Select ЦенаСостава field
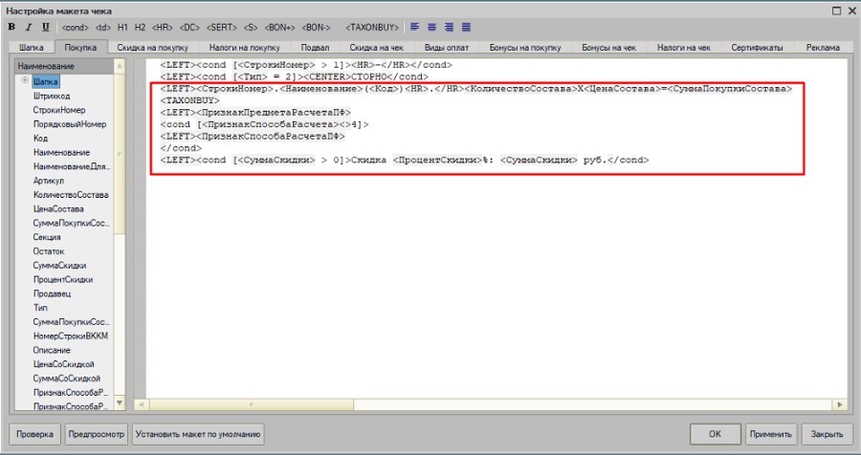 coord(58,209)
